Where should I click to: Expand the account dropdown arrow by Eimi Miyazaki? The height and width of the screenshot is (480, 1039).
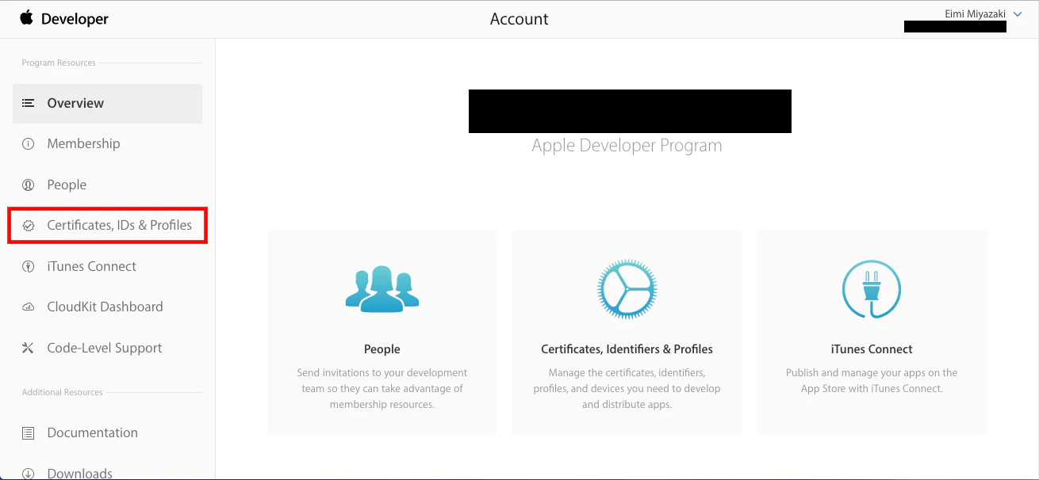pyautogui.click(x=1018, y=14)
